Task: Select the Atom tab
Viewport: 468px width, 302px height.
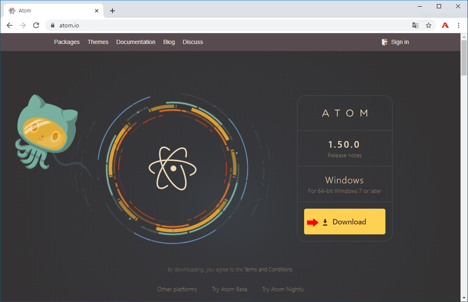Action: (x=54, y=11)
